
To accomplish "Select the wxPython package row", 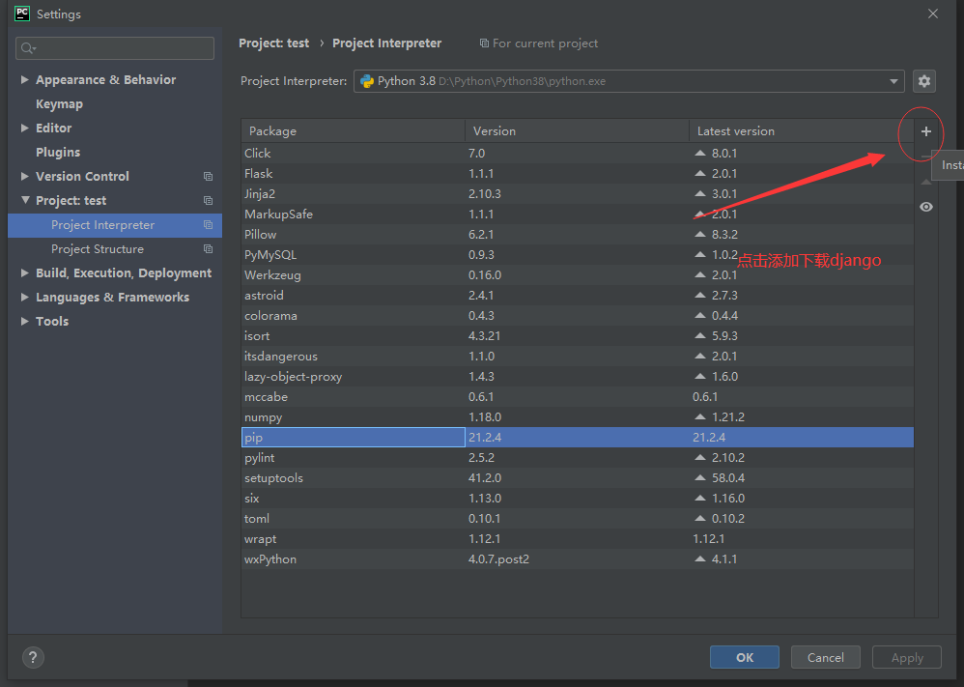I will pos(578,559).
